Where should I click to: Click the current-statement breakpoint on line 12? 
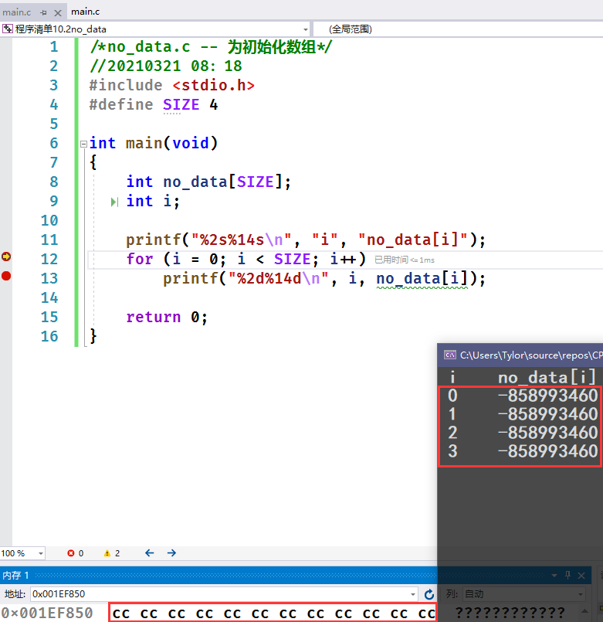point(6,257)
